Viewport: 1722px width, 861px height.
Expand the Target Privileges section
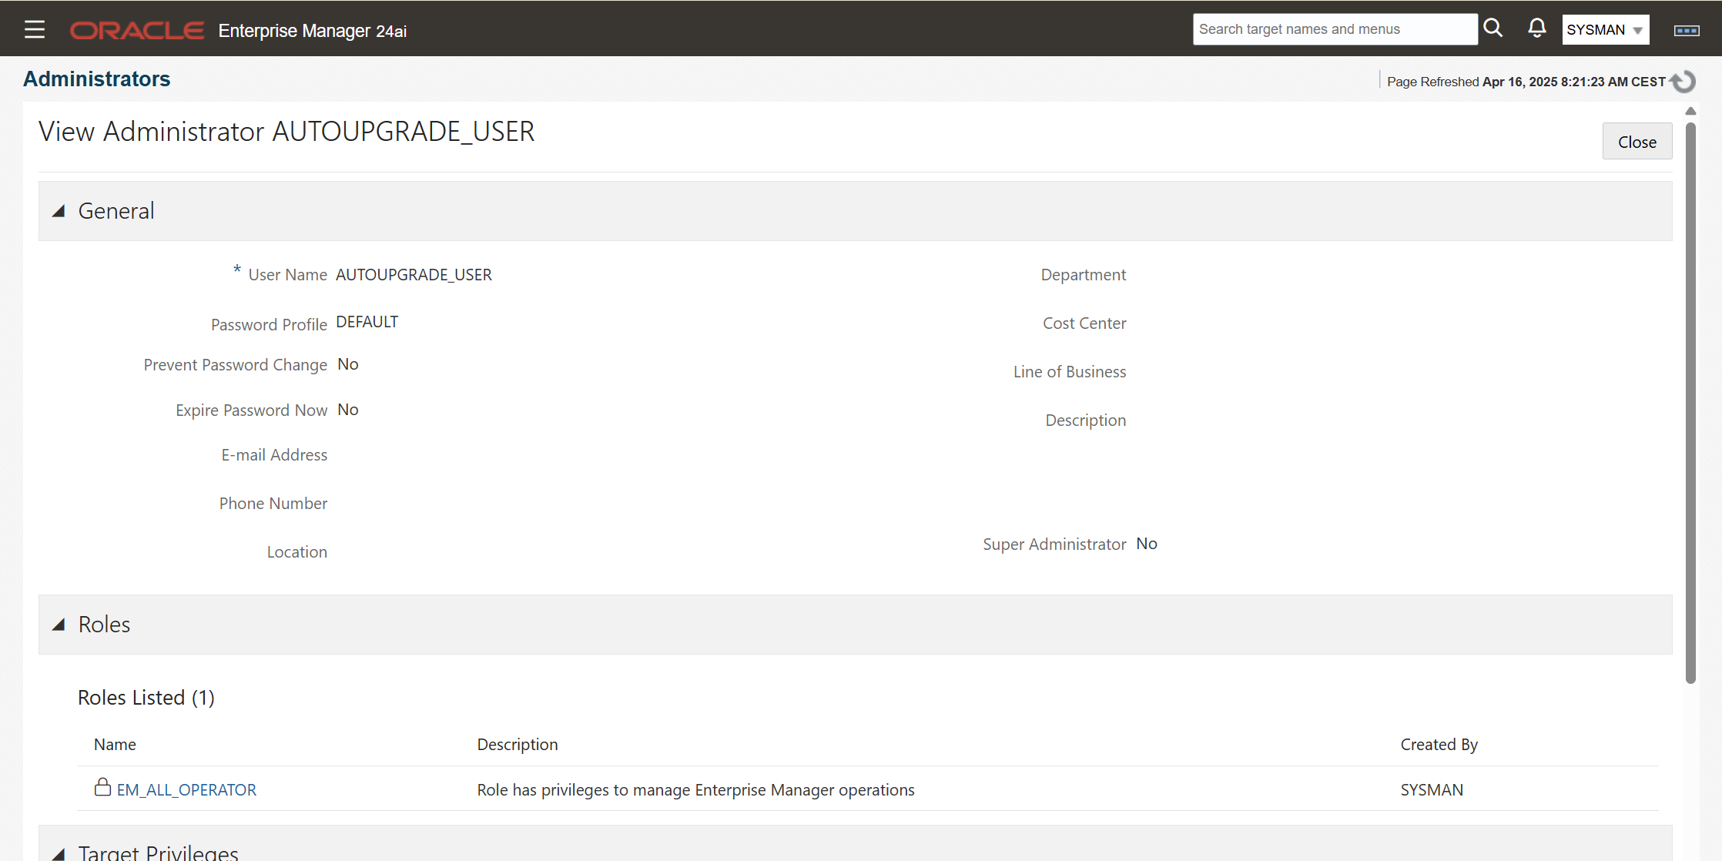tap(59, 852)
